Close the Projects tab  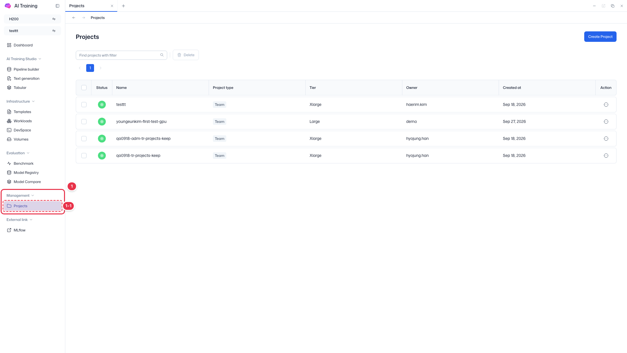click(112, 6)
